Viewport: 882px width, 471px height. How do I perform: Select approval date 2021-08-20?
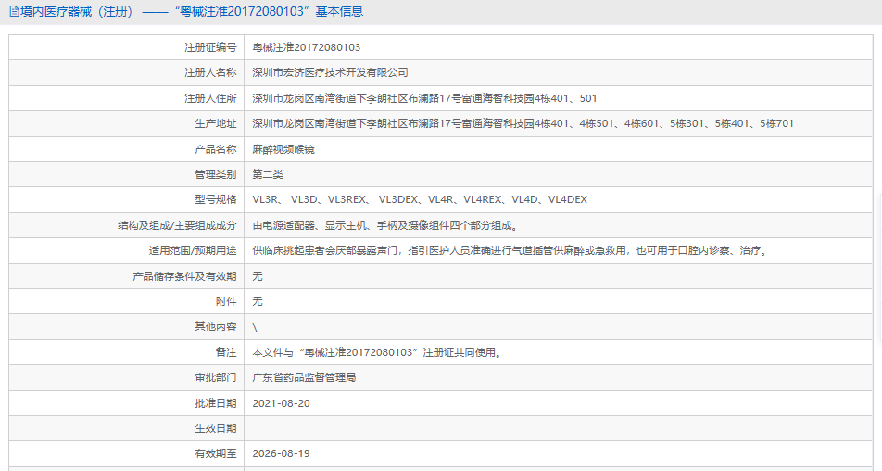[x=282, y=403]
